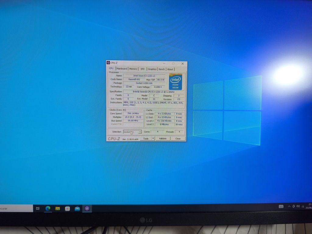Click the touch keyboard tray icon
The image size is (312, 234).
(x=281, y=207)
